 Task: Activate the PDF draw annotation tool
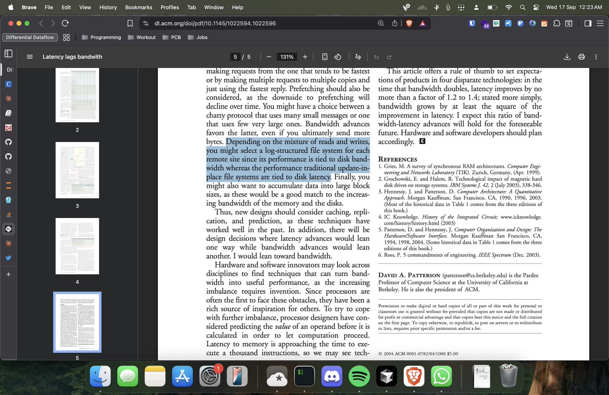[x=358, y=57]
